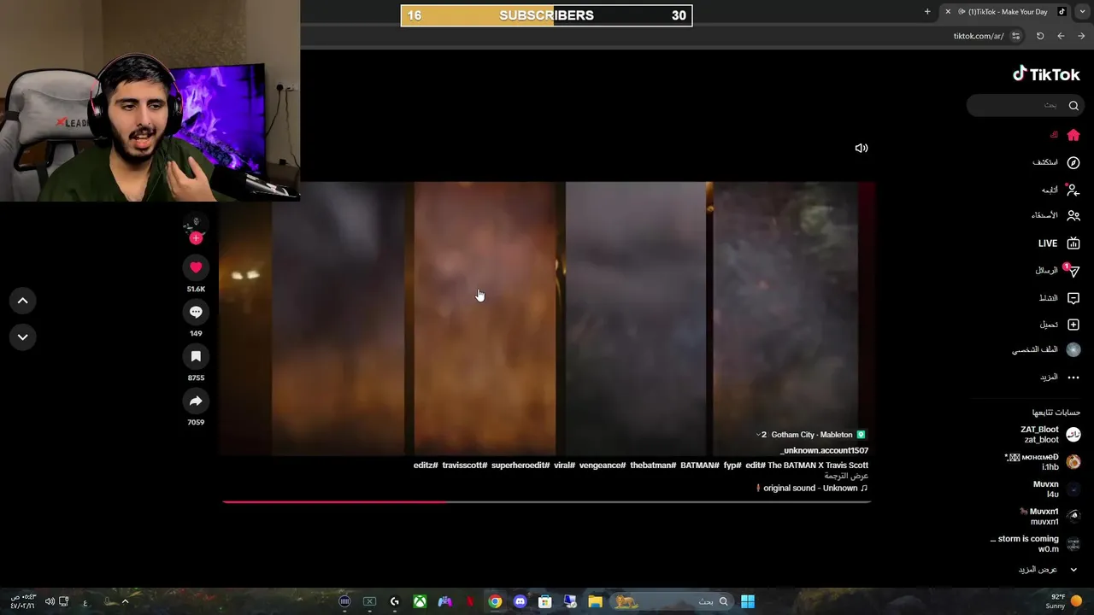Screen dimensions: 1094x615
Task: Open Windows Start button on taskbar
Action: click(x=748, y=601)
